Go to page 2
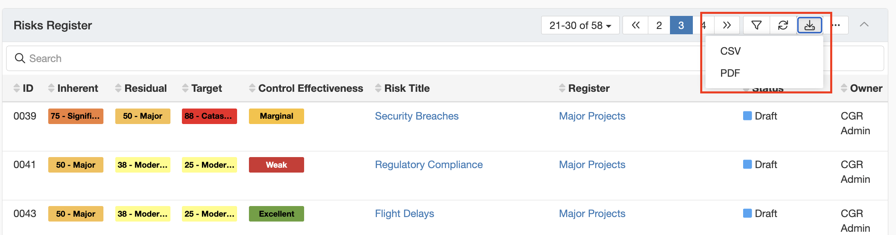 pyautogui.click(x=659, y=25)
